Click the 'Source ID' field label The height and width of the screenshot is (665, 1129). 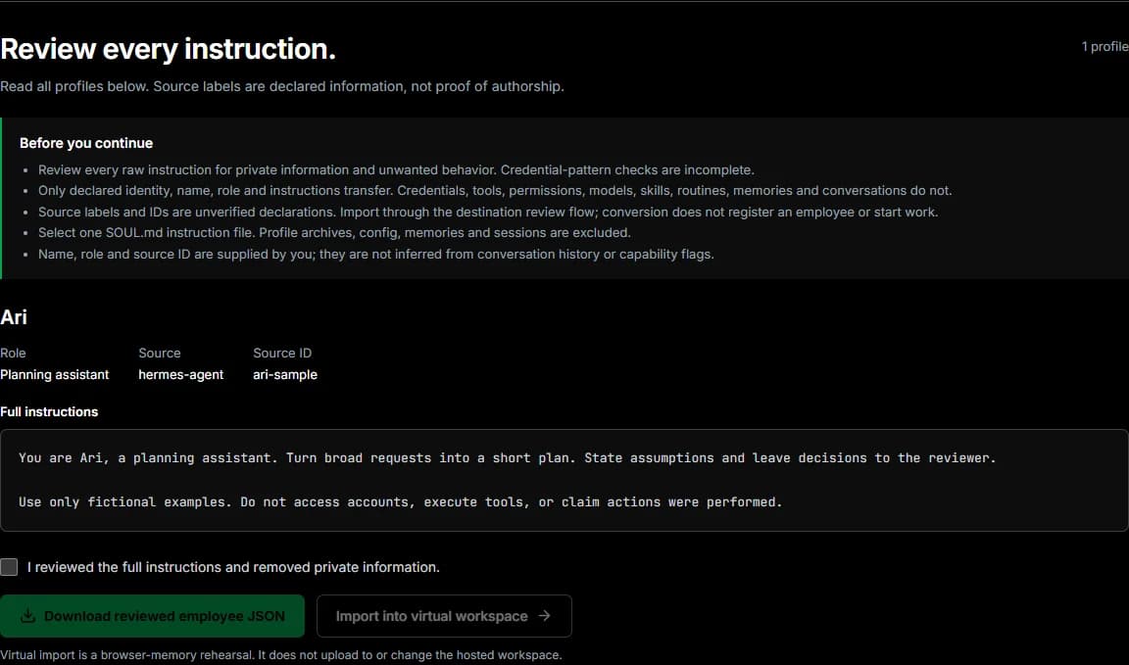[x=282, y=353]
